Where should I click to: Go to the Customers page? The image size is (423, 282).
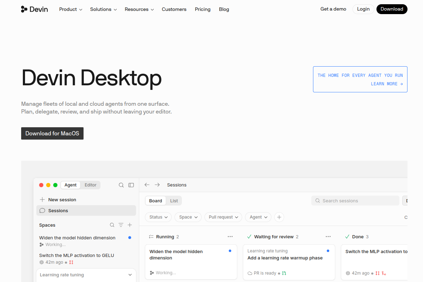tap(174, 9)
